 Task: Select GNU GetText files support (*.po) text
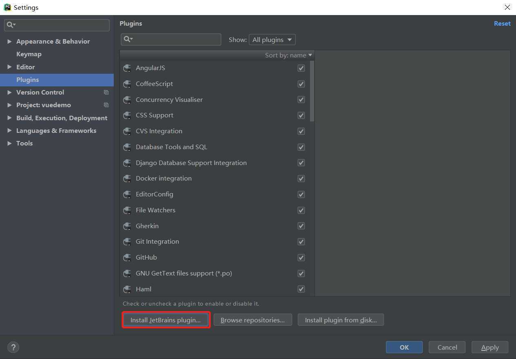[x=184, y=273]
